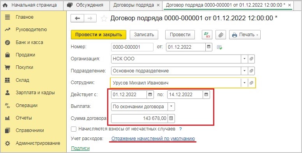Image resolution: width=302 pixels, height=153 pixels.
Task: Open the Печать dropdown menu
Action: point(245,35)
